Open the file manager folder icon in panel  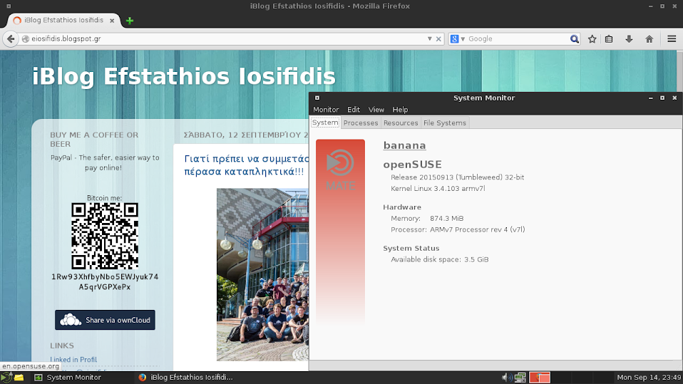coord(19,378)
